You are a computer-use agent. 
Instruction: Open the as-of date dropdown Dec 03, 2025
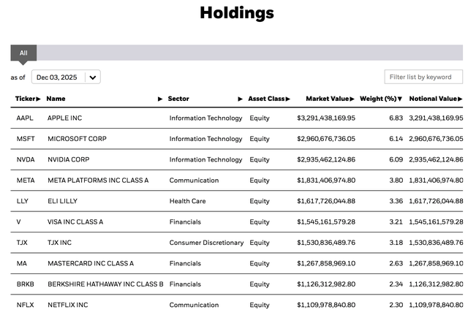[x=66, y=77]
